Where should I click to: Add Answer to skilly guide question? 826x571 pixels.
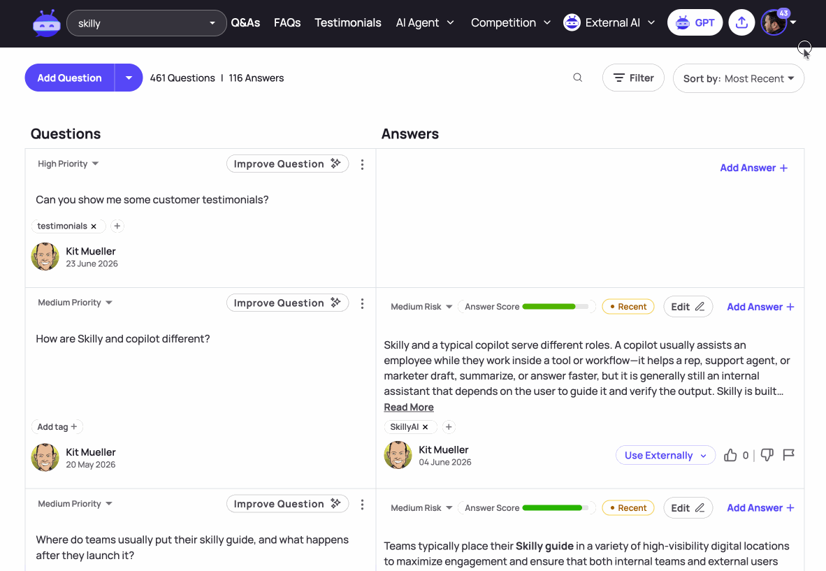click(761, 508)
